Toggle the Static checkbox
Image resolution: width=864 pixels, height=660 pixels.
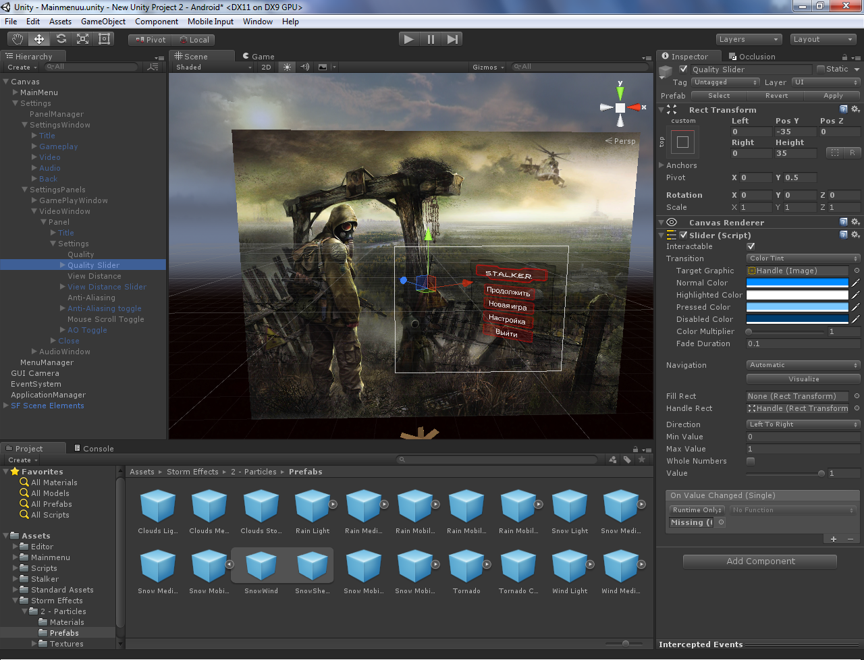coord(821,69)
